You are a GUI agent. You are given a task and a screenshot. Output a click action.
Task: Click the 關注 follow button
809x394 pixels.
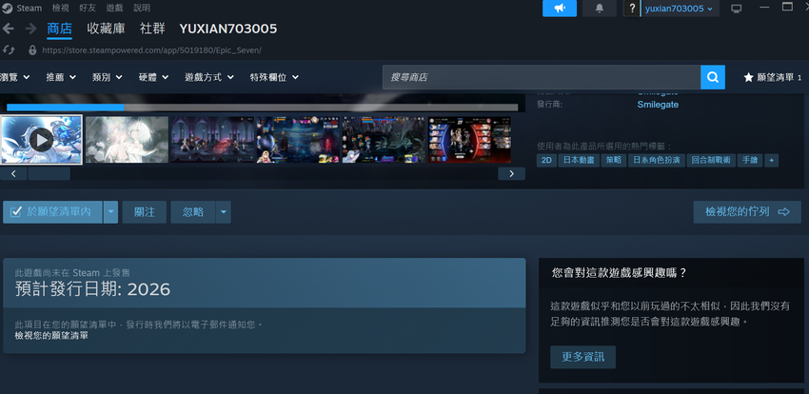click(145, 212)
